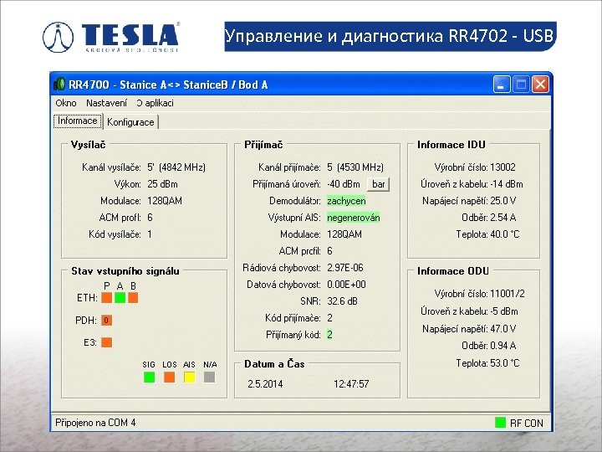The image size is (602, 452).
Task: Click the IDU temperature 40.0 °C
Action: pos(505,234)
